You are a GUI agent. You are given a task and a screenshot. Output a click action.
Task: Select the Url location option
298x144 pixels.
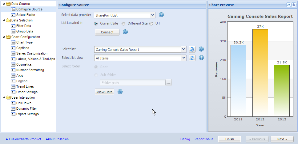151,24
